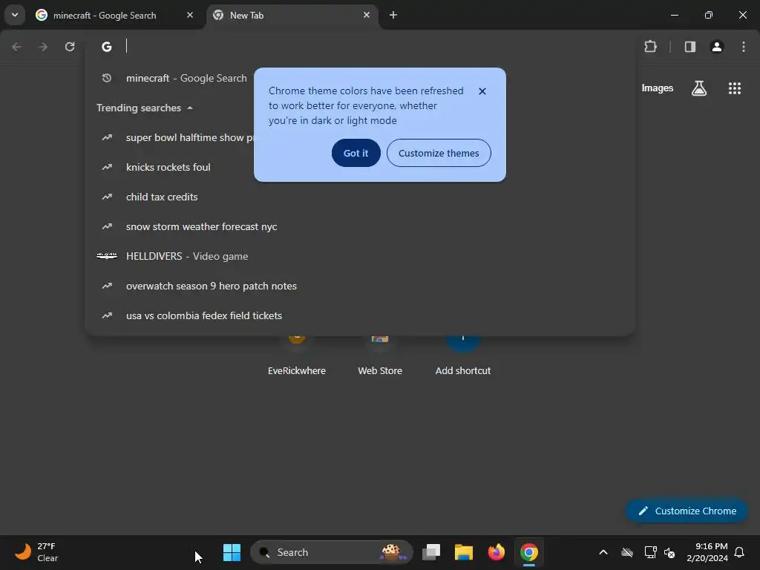Viewport: 760px width, 570px height.
Task: Pick super bowl halftime show suggestion
Action: (360, 137)
